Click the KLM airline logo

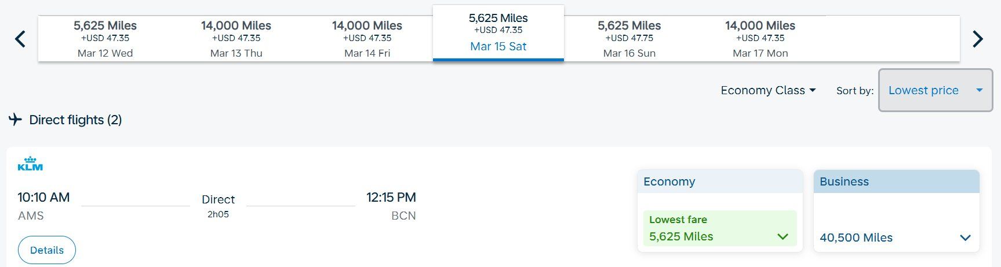(30, 164)
